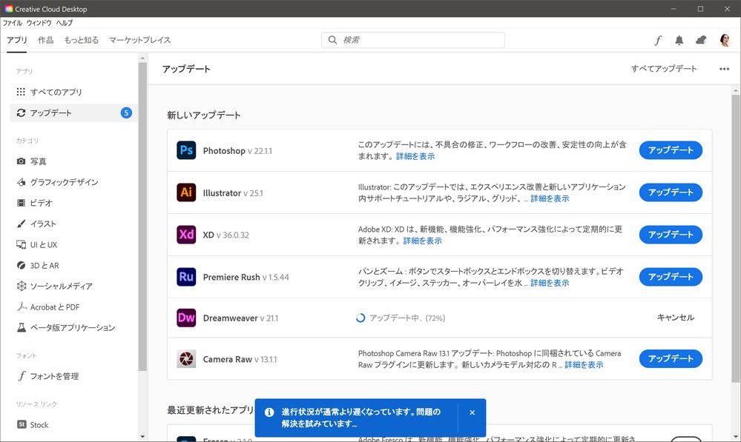Click the sidebar scroll down arrow
This screenshot has width=741, height=442.
point(142,437)
